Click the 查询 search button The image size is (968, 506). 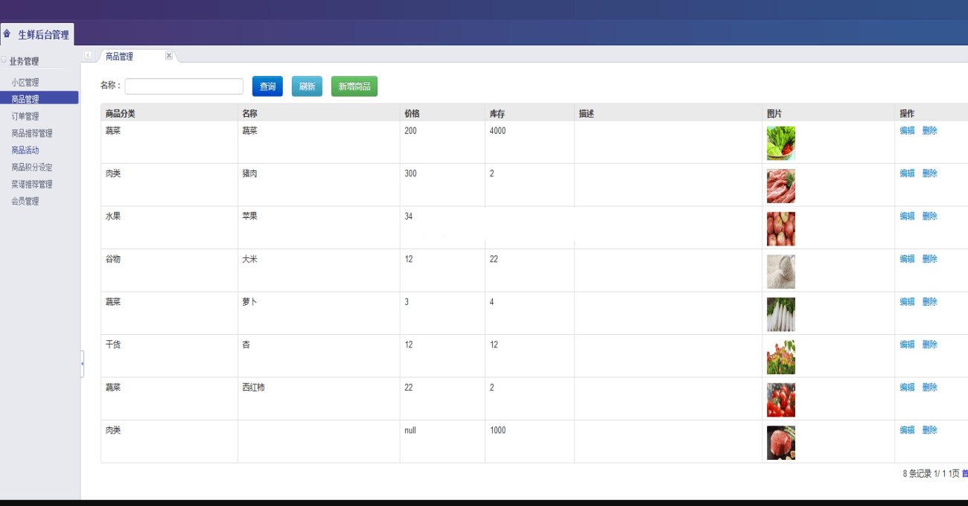tap(267, 86)
